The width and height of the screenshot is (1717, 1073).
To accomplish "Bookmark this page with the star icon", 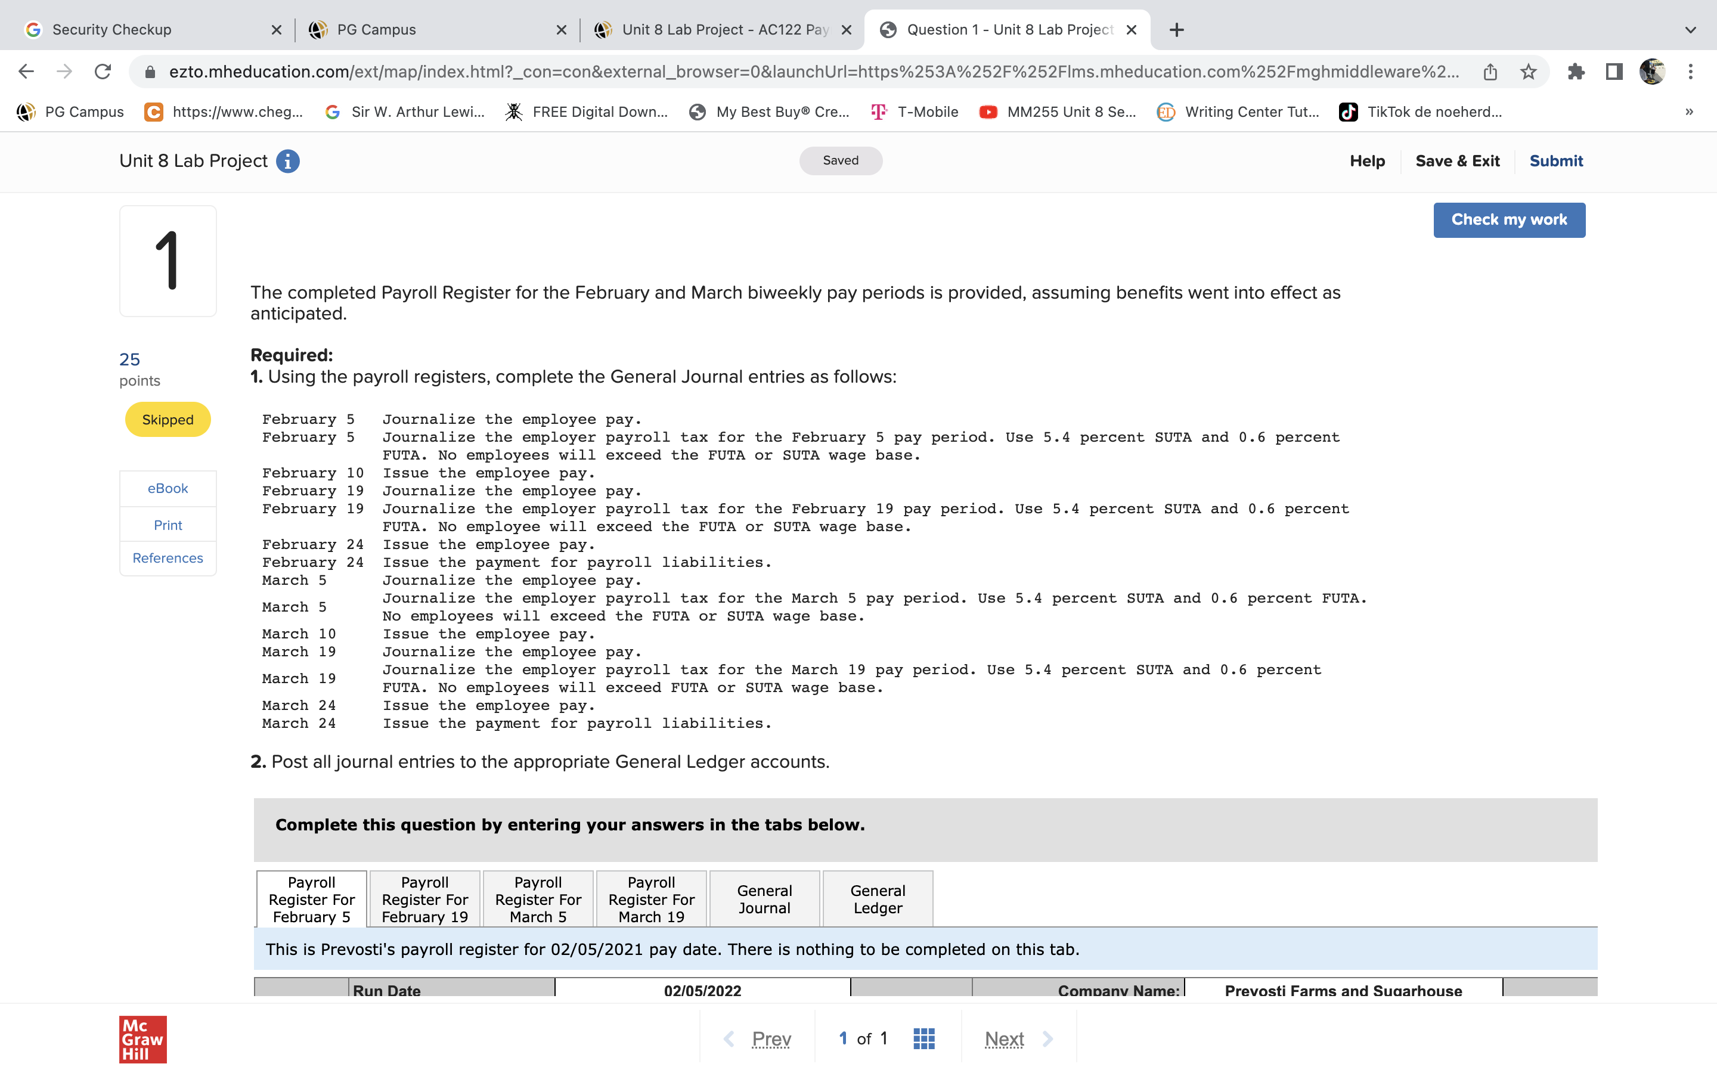I will pos(1528,72).
